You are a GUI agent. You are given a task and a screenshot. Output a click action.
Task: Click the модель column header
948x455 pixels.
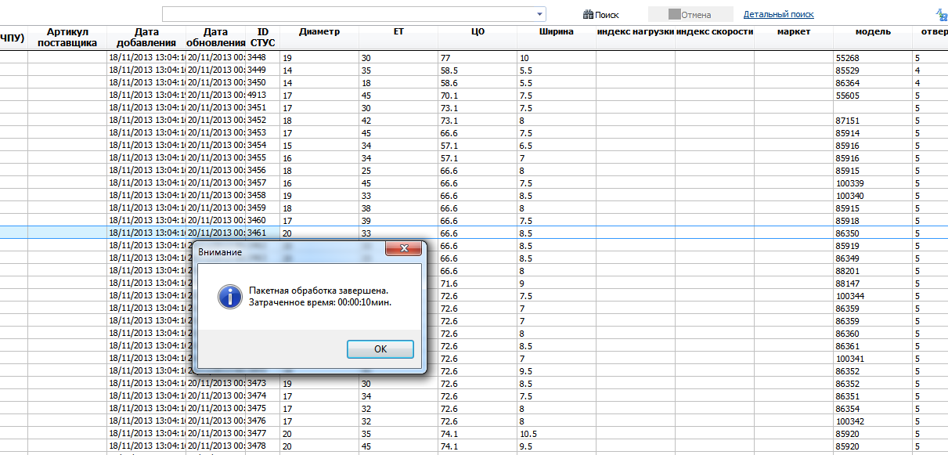point(873,32)
